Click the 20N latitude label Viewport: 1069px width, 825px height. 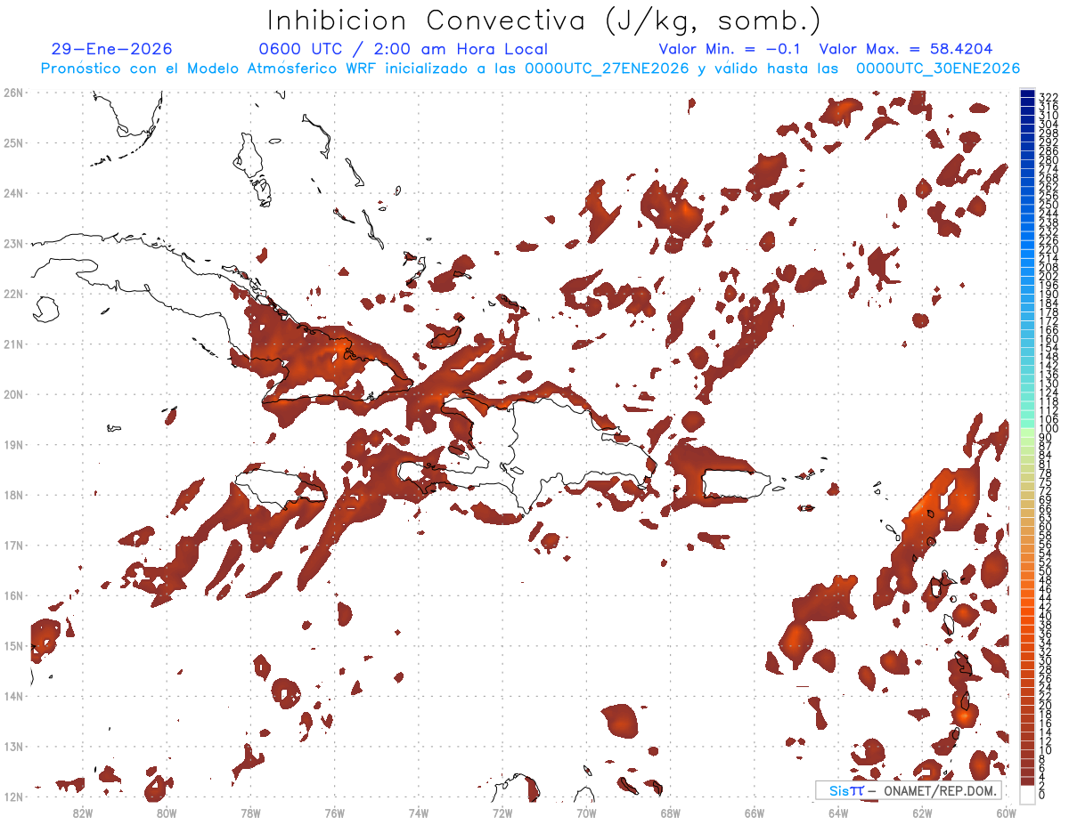click(x=13, y=394)
